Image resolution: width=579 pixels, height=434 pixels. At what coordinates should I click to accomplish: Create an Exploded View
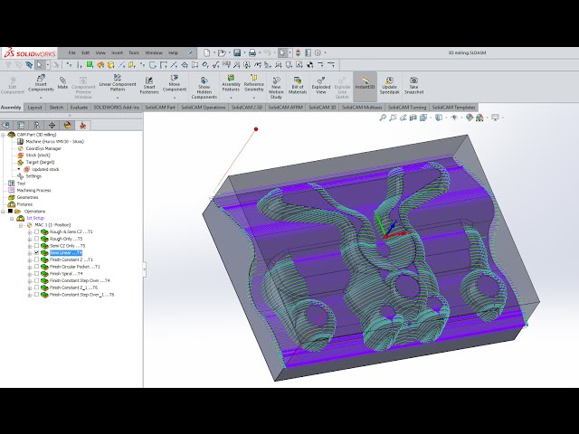(x=321, y=85)
